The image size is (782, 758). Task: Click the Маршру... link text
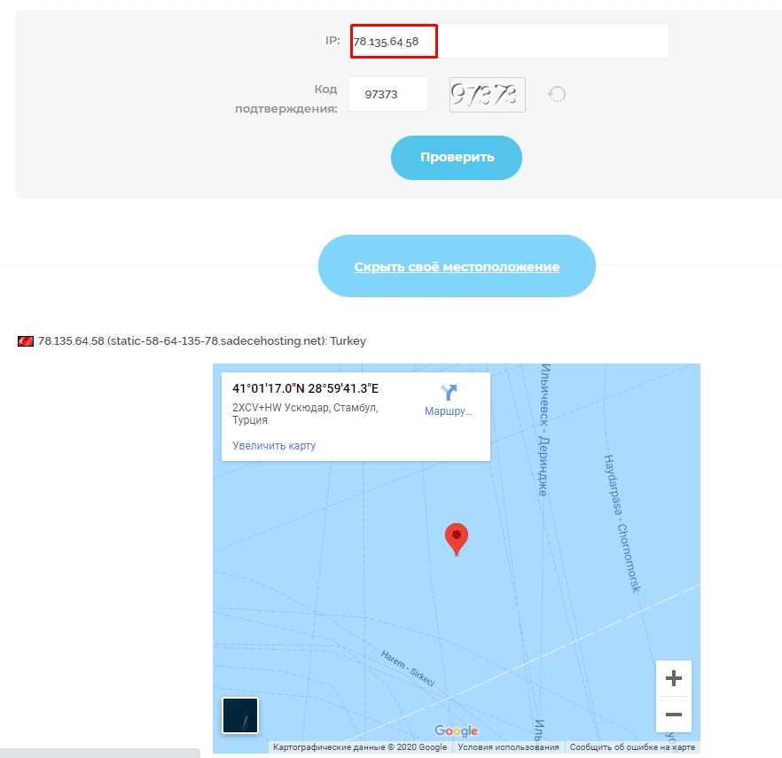click(x=448, y=411)
